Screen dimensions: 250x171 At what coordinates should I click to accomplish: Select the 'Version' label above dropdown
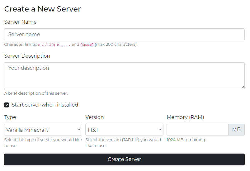[94, 117]
